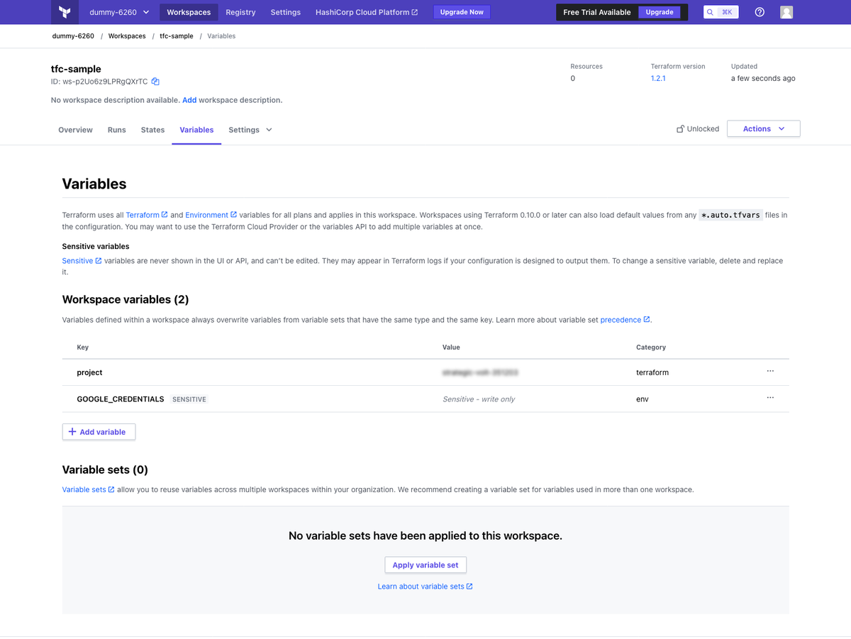
Task: Open the Actions dropdown button
Action: tap(764, 129)
